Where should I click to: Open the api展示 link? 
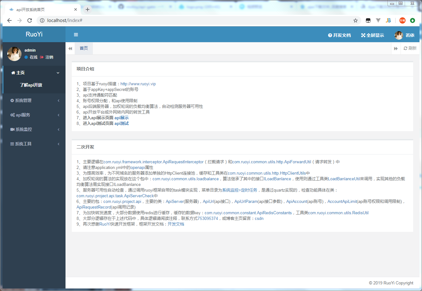coord(122,118)
